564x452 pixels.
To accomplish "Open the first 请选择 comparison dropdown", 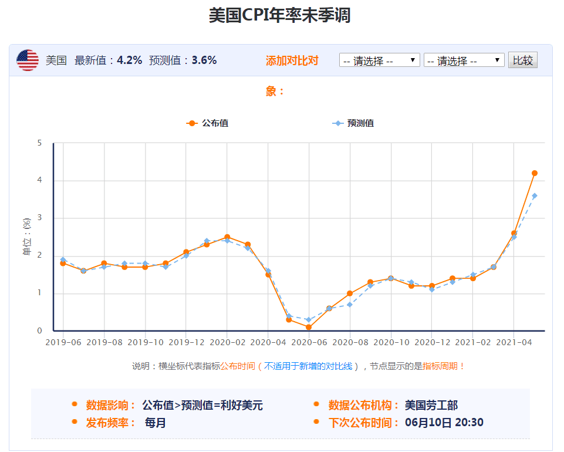I will (x=379, y=60).
